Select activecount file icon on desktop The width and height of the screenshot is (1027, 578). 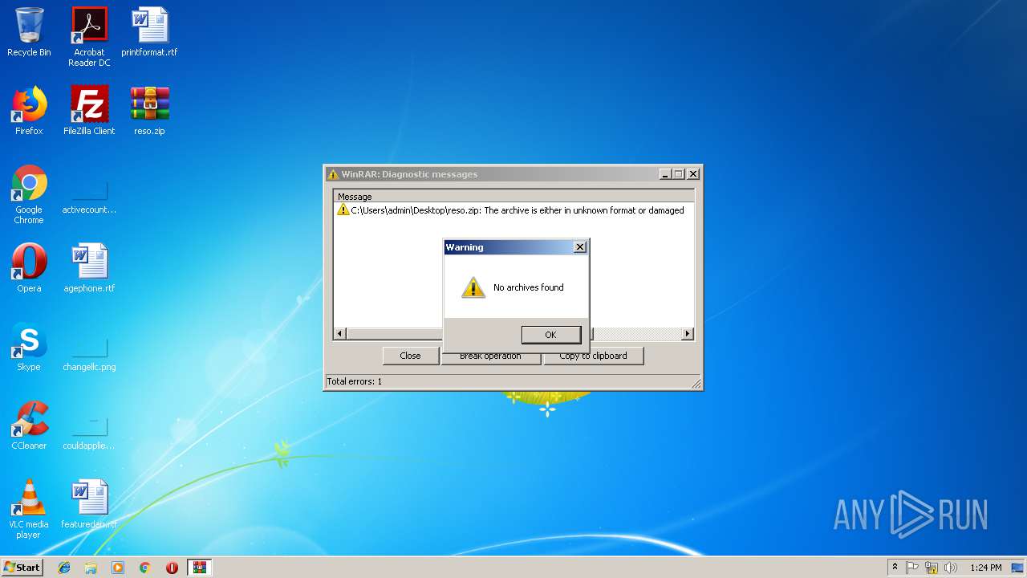point(89,194)
